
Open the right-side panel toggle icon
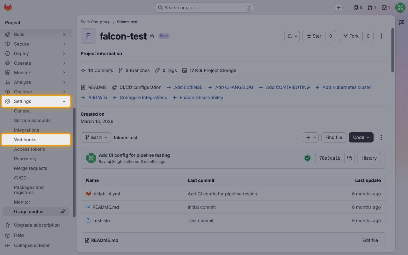(401, 22)
